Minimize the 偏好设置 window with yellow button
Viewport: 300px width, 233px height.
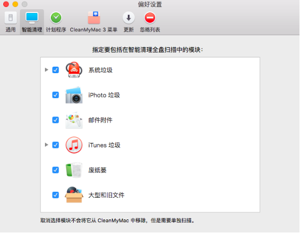[15, 4]
